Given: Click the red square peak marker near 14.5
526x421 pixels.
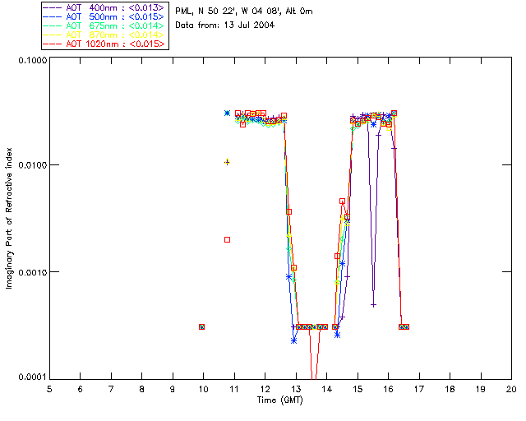Looking at the screenshot, I should click(x=342, y=201).
